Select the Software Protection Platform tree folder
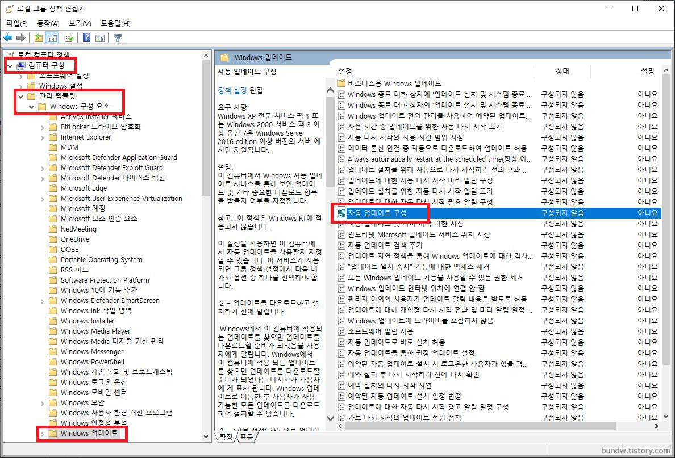Viewport: 675px width, 458px height. (105, 280)
